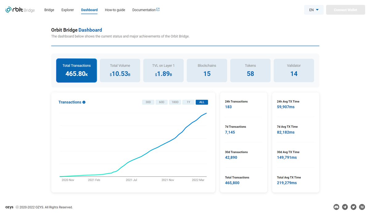This screenshot has width=370, height=214.
Task: Click the Total Avg TX Time value 219,279ms
Action: [287, 183]
